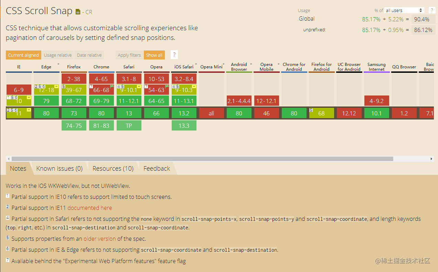The image size is (438, 272).
Task: Click the yellow note marker on iOS Safari 9-10.3
Action: pos(194,87)
